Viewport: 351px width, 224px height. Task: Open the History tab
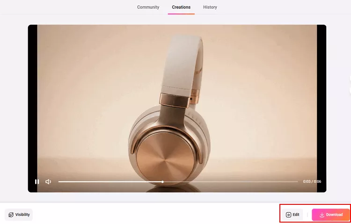(x=210, y=7)
